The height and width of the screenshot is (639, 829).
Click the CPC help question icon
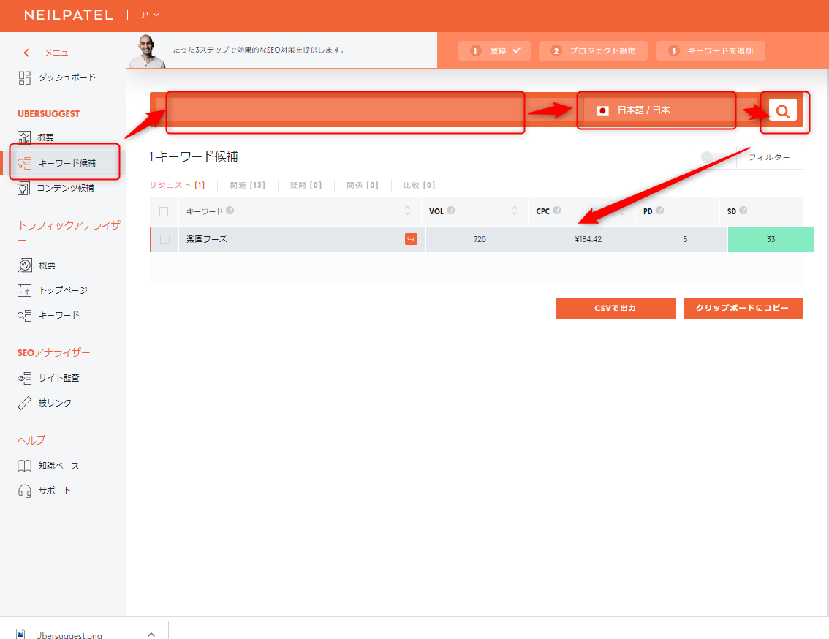(x=557, y=211)
